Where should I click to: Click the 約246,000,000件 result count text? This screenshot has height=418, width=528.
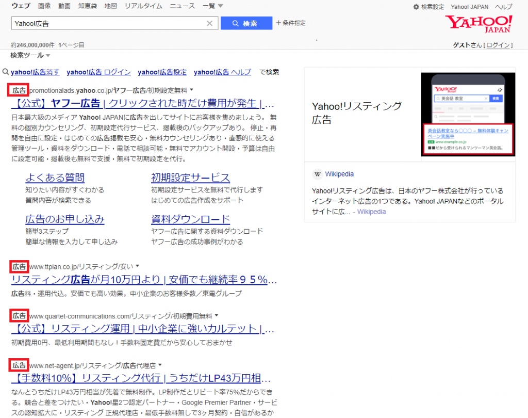point(32,45)
